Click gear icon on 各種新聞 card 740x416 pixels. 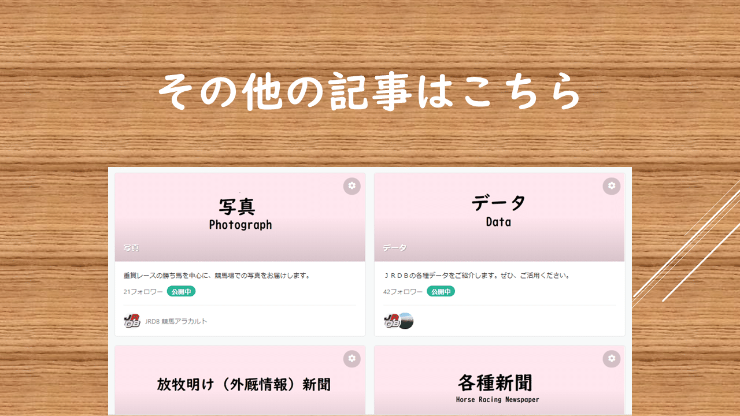[612, 359]
